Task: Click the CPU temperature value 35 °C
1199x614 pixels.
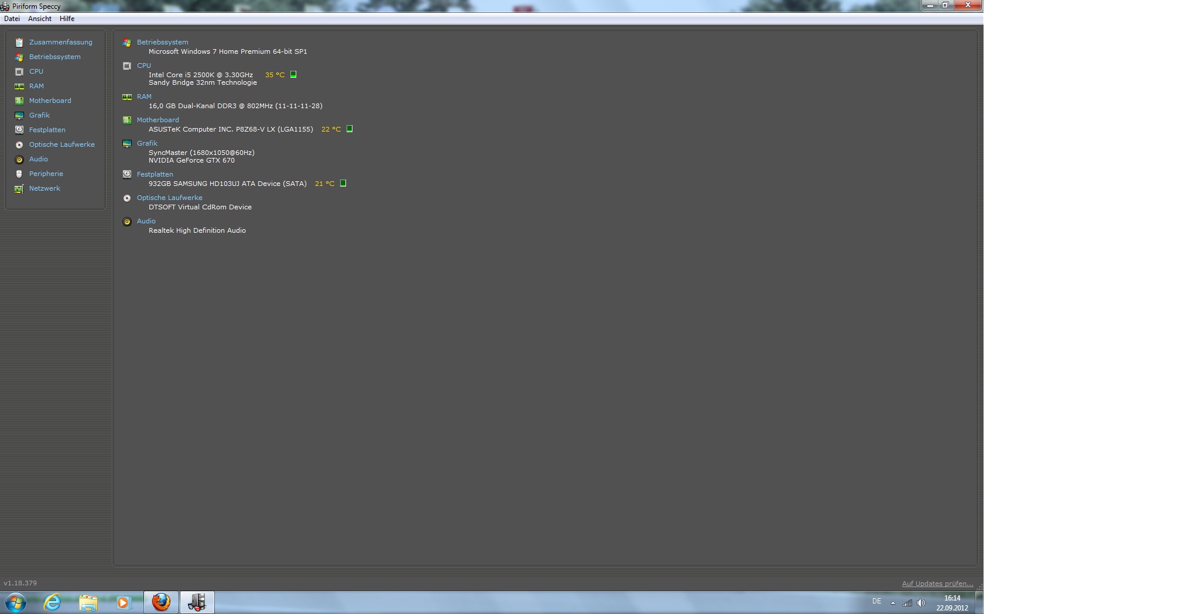Action: (x=275, y=75)
